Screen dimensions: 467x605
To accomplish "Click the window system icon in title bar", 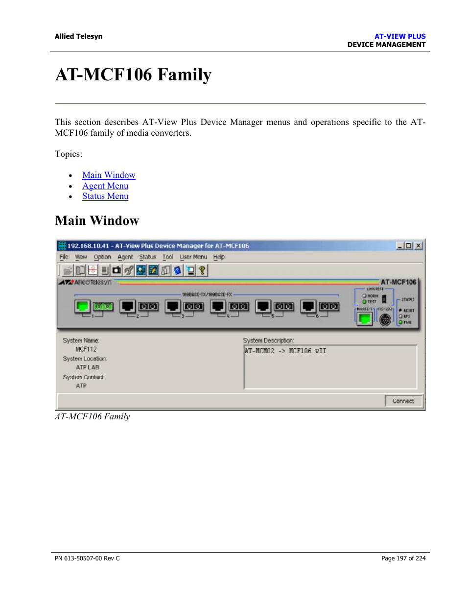I will pos(62,245).
